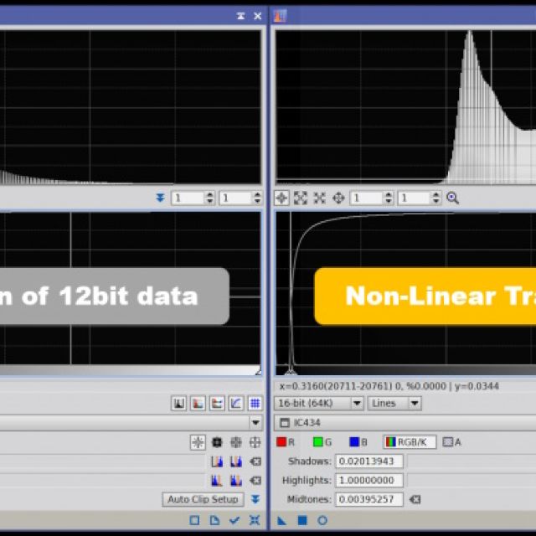Click first auto-clip icon in row above Auto Clip Setup
Image resolution: width=536 pixels, height=536 pixels.
(x=217, y=481)
